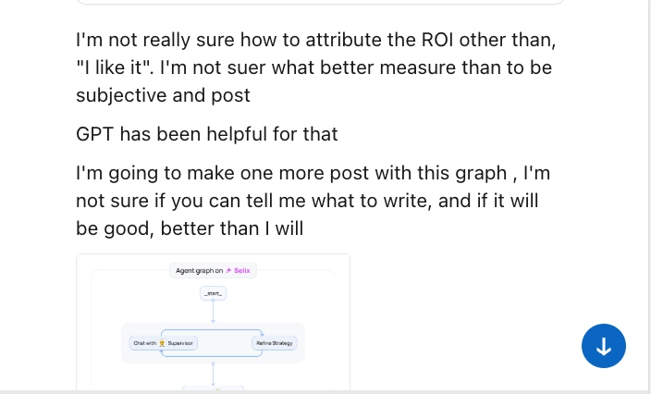Click the _start_ node in the graph
This screenshot has width=651, height=394.
[213, 293]
